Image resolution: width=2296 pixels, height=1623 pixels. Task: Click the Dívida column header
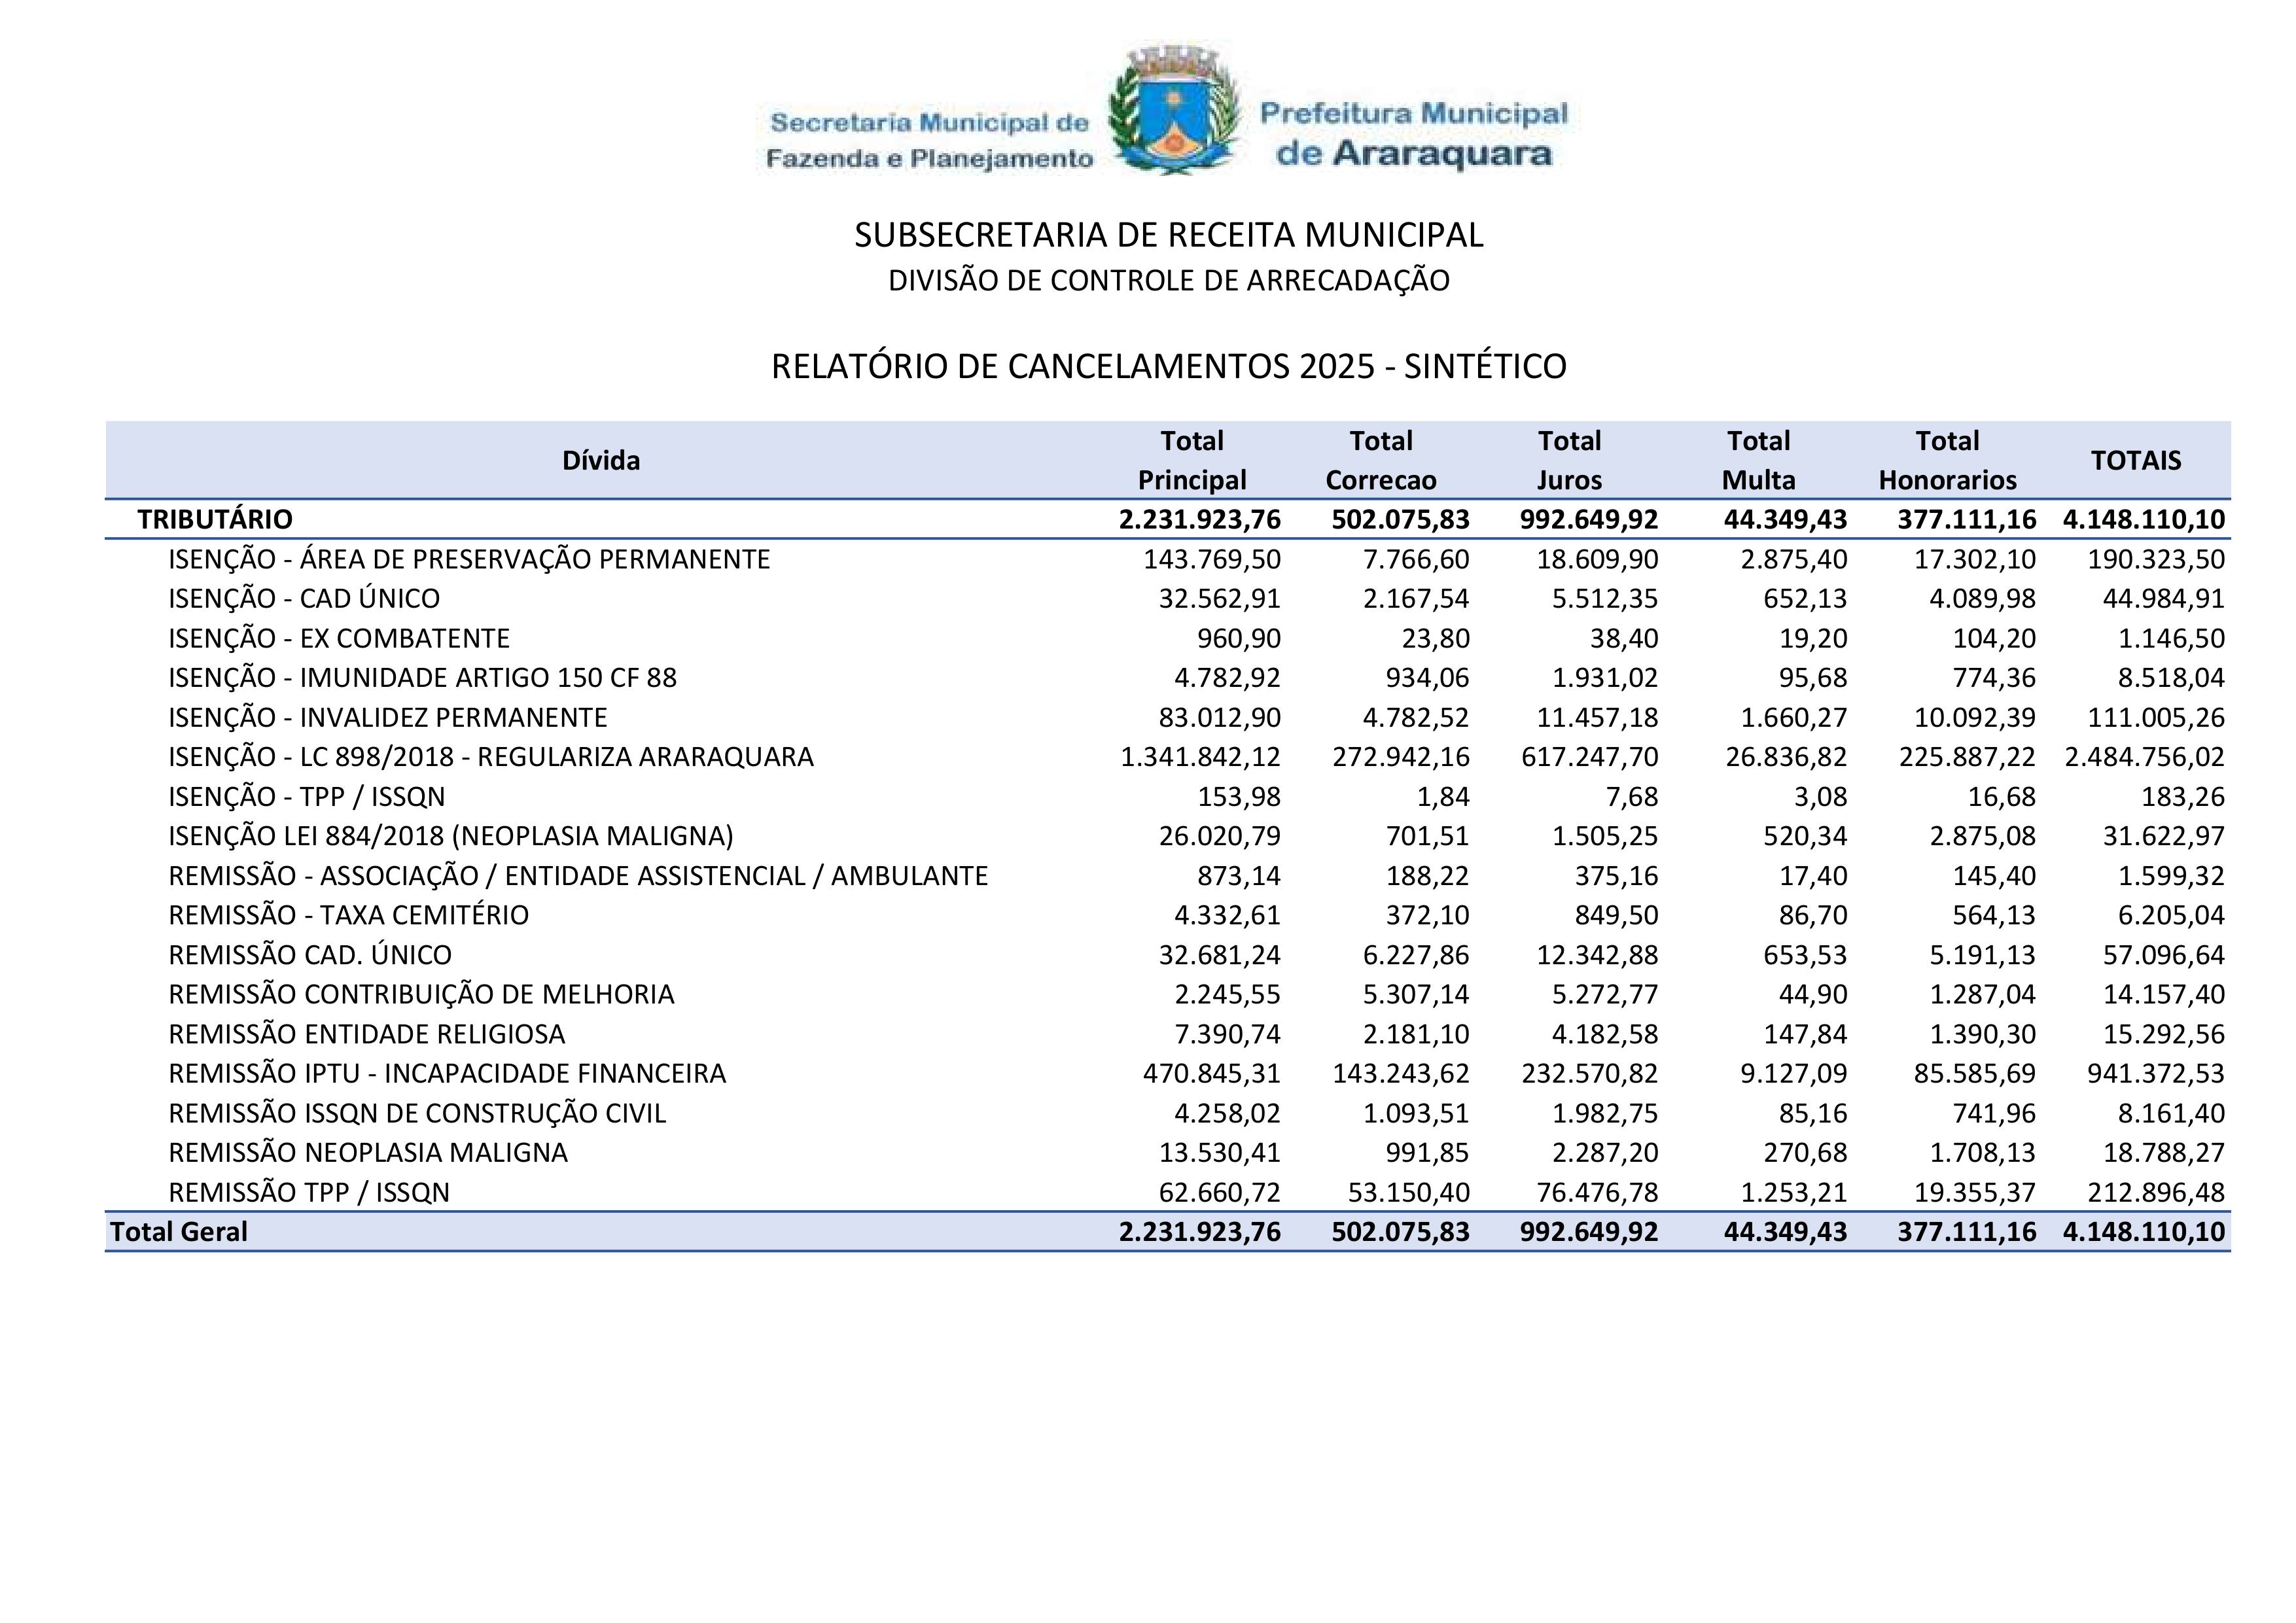tap(601, 460)
